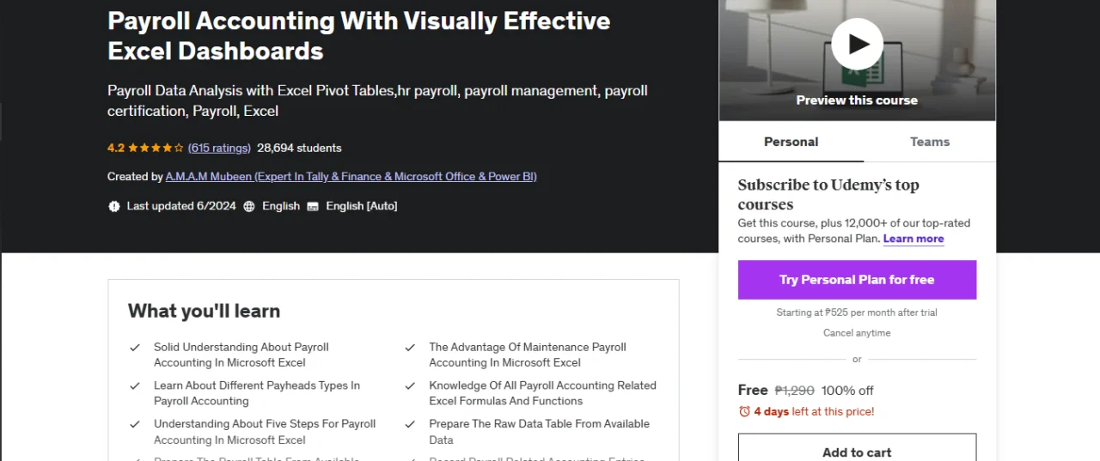This screenshot has height=461, width=1100.
Task: Click checkmark beside Knowledge Of All Payroll Accounting
Action: coord(410,386)
